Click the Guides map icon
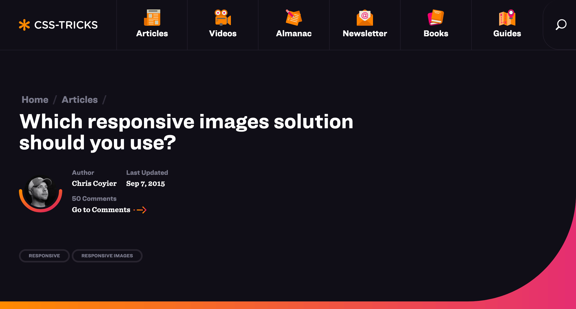The width and height of the screenshot is (576, 309). point(507,18)
